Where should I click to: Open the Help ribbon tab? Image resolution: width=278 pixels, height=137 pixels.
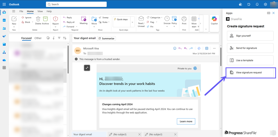pos(49,11)
